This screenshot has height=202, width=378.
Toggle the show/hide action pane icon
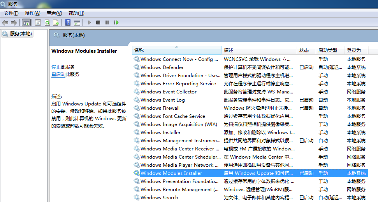tap(77, 22)
